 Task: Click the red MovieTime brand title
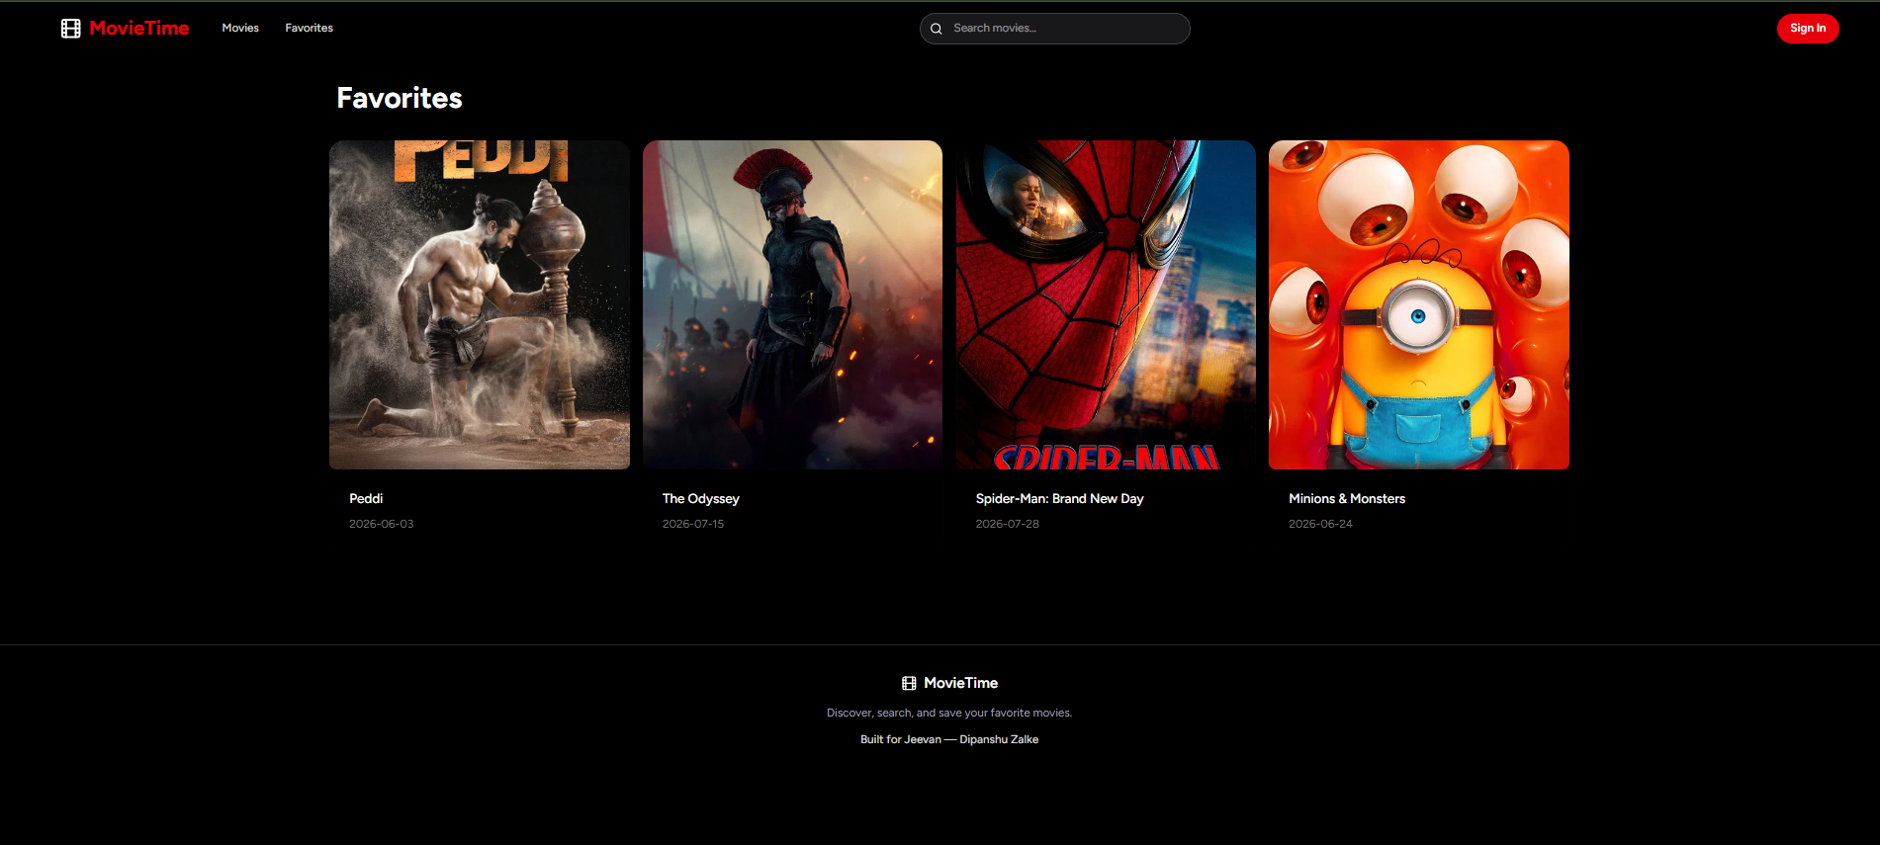(139, 29)
